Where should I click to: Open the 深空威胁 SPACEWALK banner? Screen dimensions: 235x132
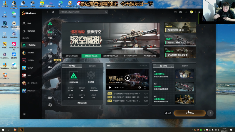[x=111, y=38]
